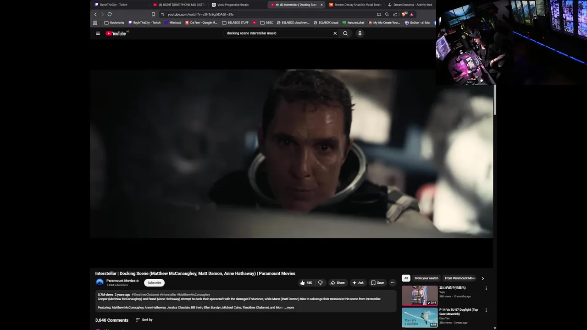Viewport: 587px width, 330px height.
Task: Switch to StreamElements Activity feed tab
Action: (x=410, y=5)
